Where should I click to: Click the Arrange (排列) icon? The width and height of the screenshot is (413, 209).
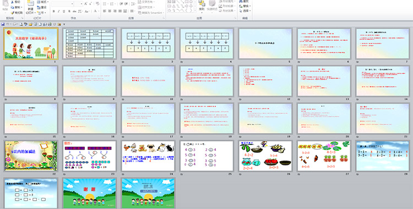(202, 4)
